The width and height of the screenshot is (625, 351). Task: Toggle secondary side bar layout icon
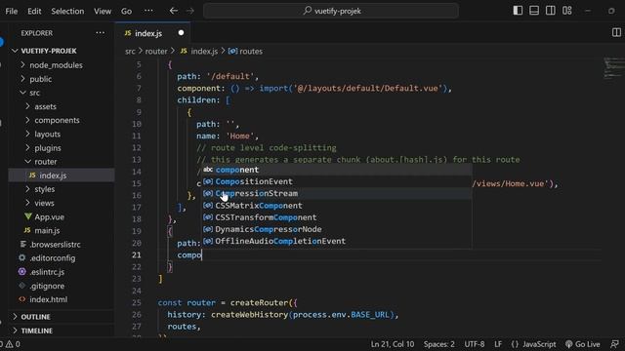[x=551, y=11]
